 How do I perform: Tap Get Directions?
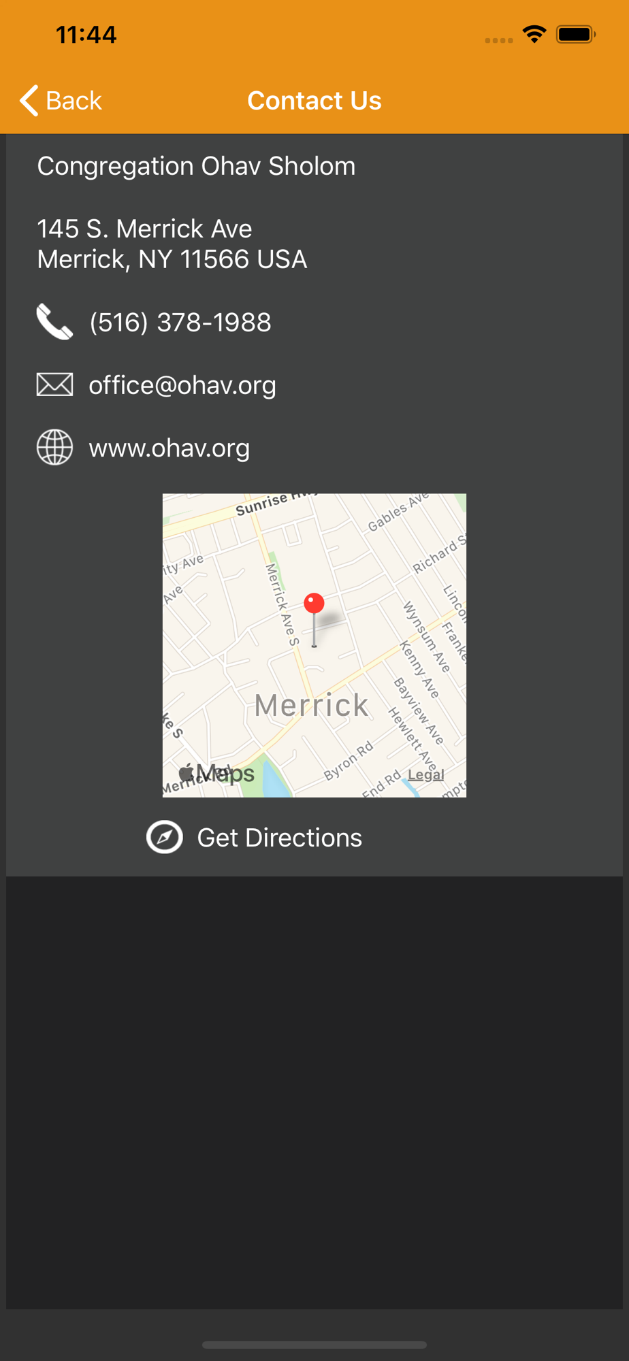pos(279,838)
